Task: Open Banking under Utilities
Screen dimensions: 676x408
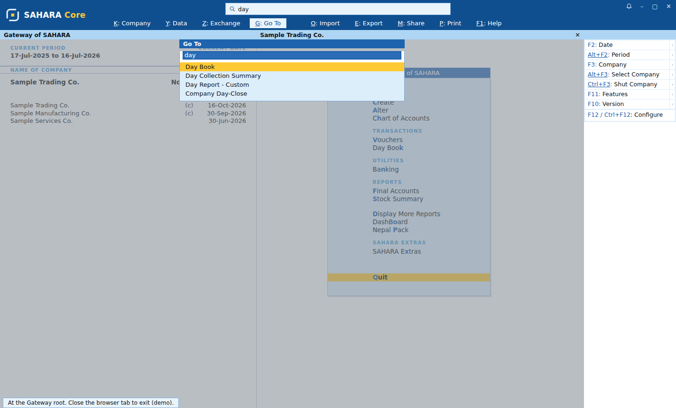Action: pyautogui.click(x=385, y=169)
